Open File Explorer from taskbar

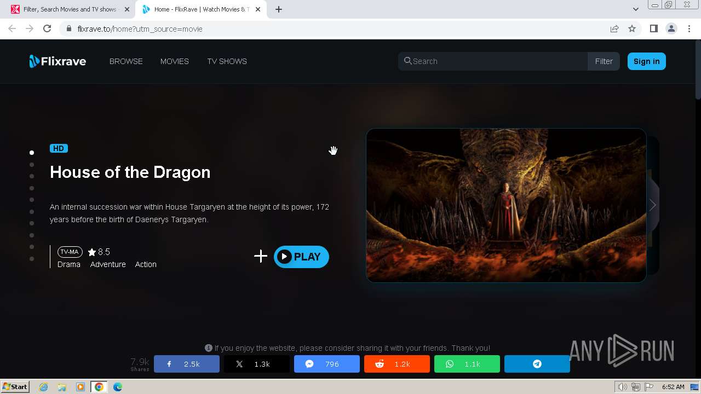pos(62,387)
